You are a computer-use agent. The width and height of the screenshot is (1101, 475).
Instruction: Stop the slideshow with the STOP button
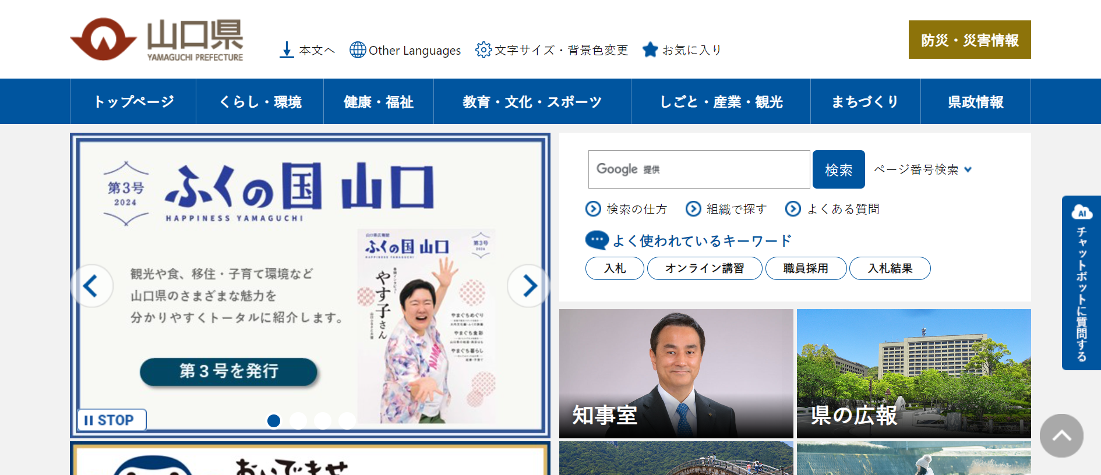[111, 420]
